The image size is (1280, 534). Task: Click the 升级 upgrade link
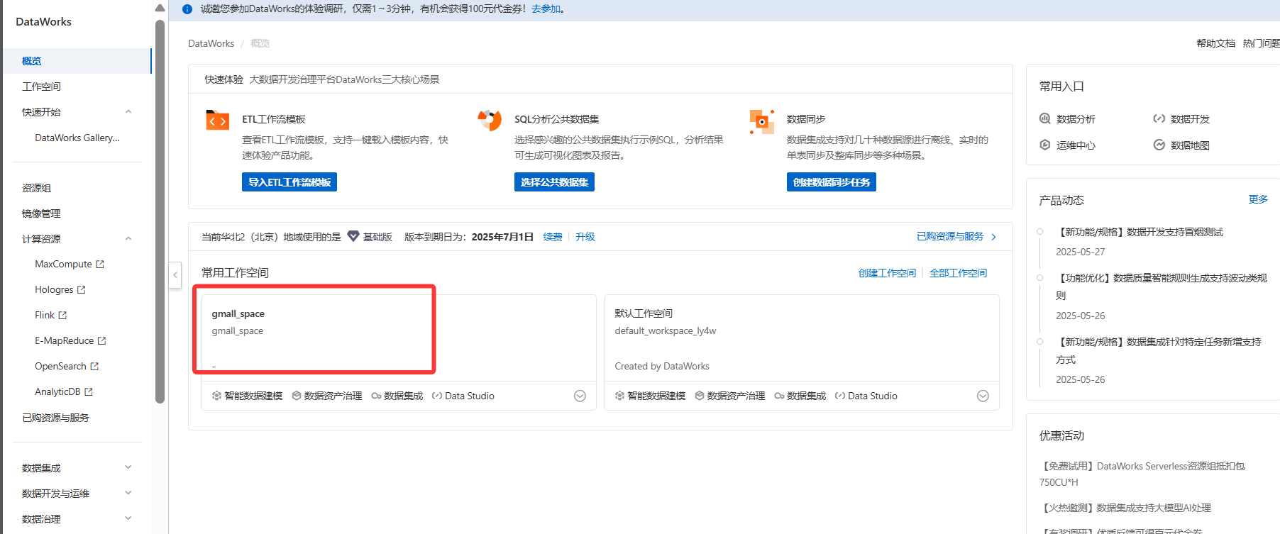(585, 237)
